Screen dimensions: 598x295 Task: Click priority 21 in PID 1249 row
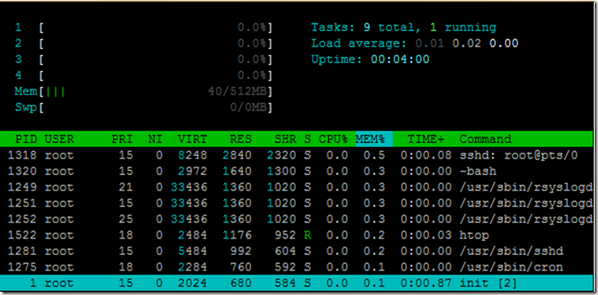point(125,187)
